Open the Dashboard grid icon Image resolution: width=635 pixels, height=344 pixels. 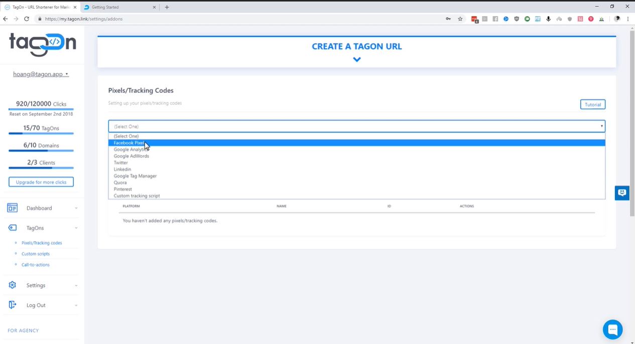13,208
